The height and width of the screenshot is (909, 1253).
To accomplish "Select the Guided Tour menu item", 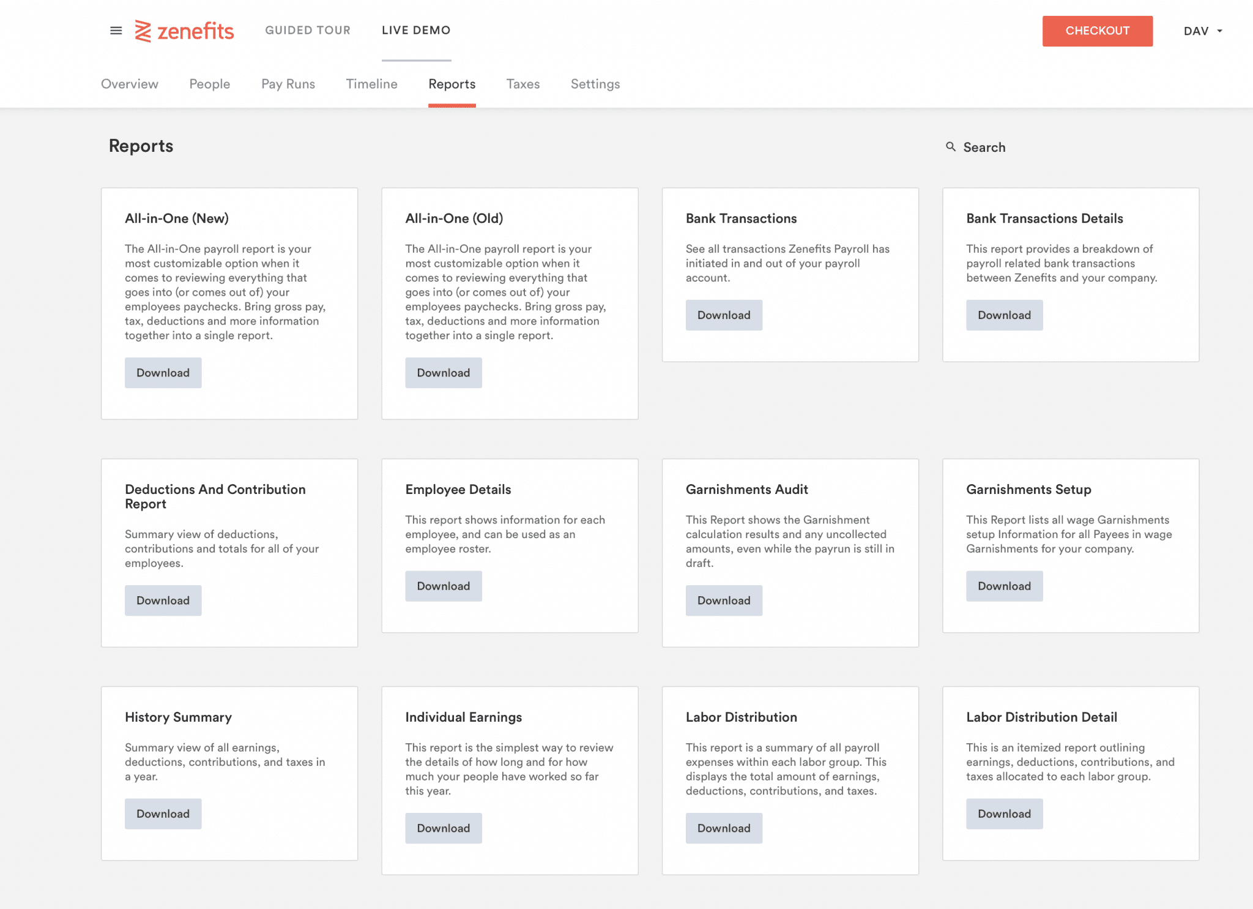I will (308, 30).
